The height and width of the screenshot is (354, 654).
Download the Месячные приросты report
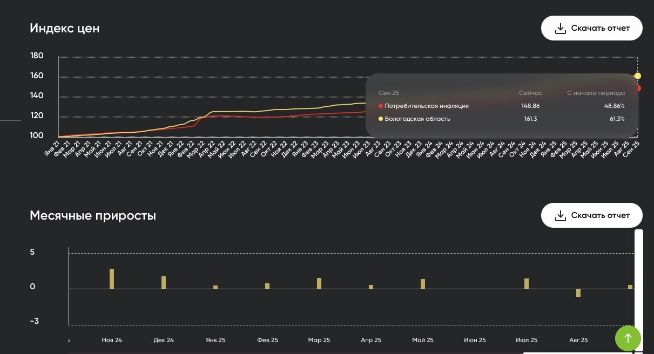(x=591, y=215)
